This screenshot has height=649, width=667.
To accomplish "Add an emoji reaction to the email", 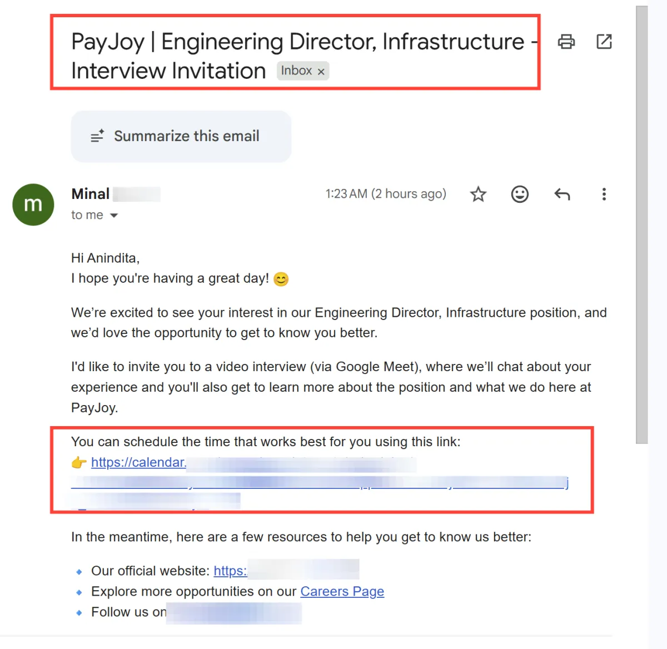I will [520, 194].
